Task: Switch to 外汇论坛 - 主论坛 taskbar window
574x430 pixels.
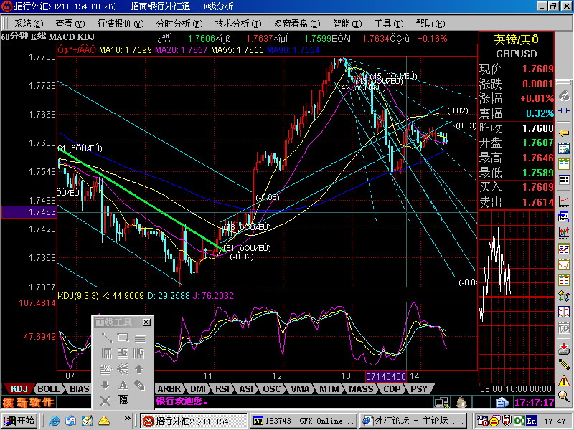Action: pyautogui.click(x=413, y=421)
